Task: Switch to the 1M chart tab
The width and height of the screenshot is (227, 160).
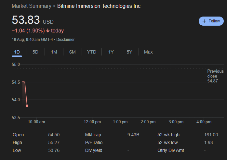Action: click(54, 52)
